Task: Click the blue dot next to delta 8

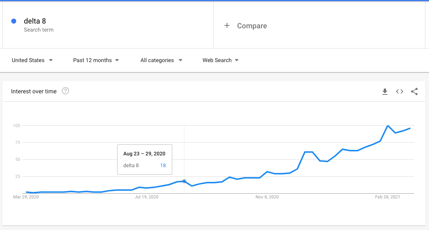Action: tap(14, 21)
